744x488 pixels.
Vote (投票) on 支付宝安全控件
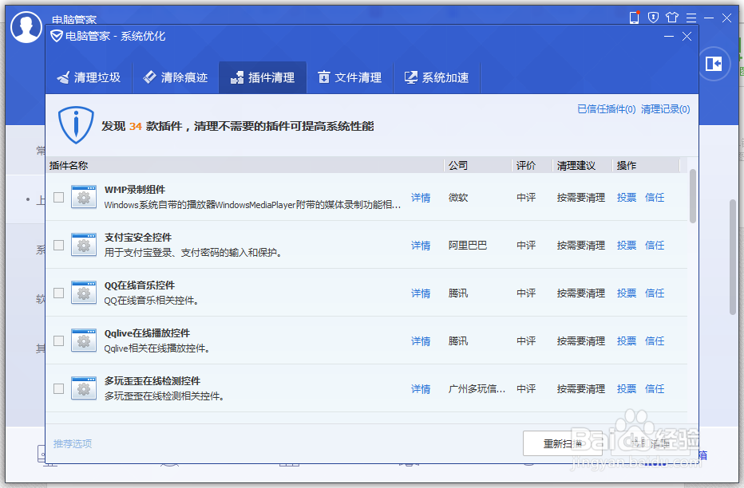click(627, 245)
